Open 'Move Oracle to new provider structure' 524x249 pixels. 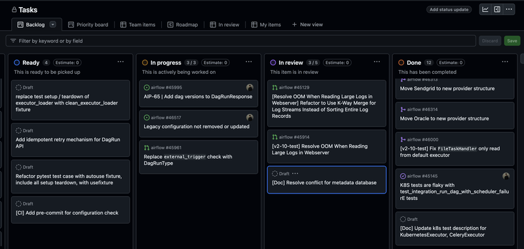(444, 118)
